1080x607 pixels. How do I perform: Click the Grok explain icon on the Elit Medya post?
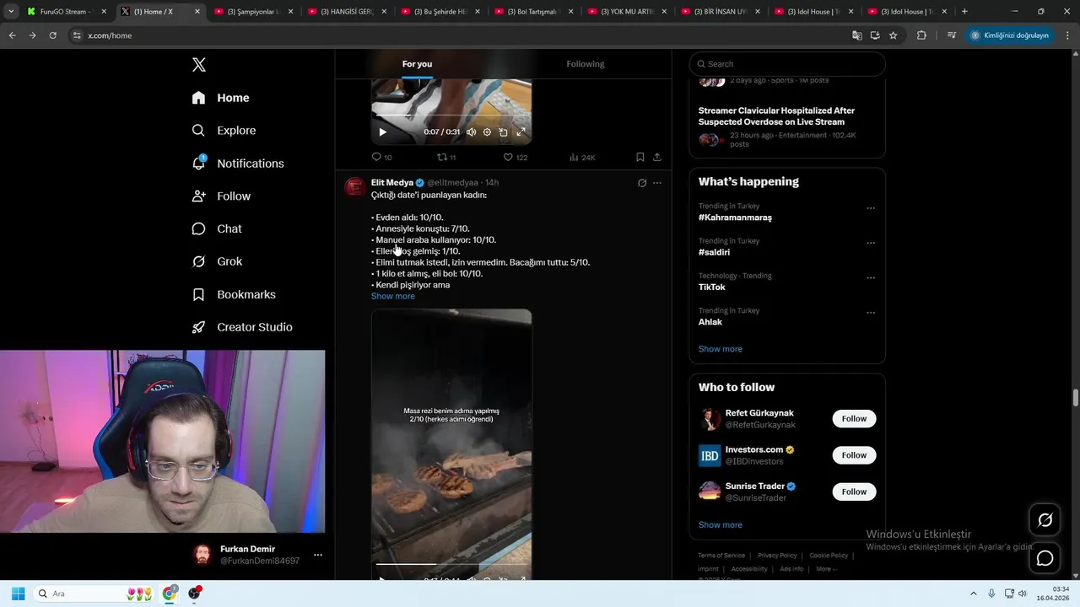click(642, 183)
